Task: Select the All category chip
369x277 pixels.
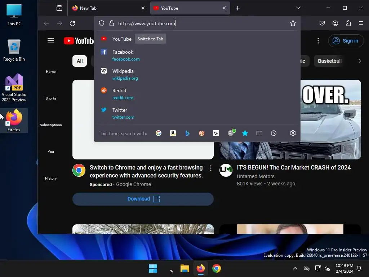Action: pos(80,61)
